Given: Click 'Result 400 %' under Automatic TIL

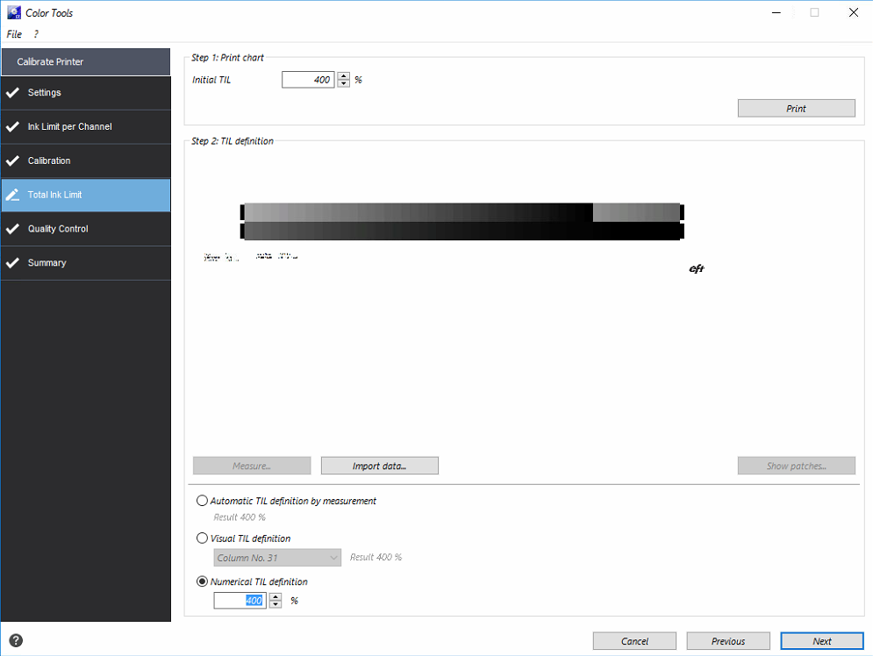Looking at the screenshot, I should click(240, 517).
